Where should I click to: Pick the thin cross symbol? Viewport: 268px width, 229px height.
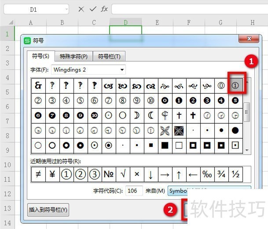pos(179,116)
